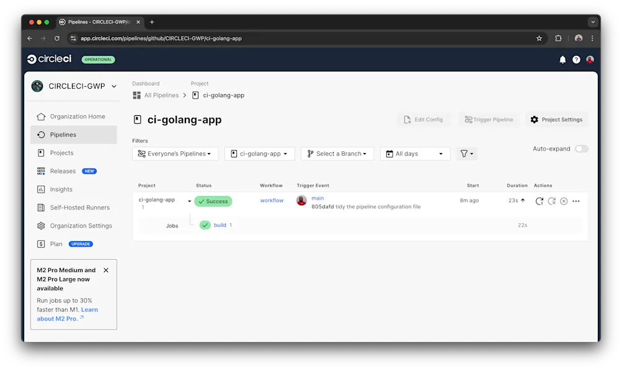The image size is (622, 370).
Task: Open the filter icon next to All days
Action: (x=466, y=153)
